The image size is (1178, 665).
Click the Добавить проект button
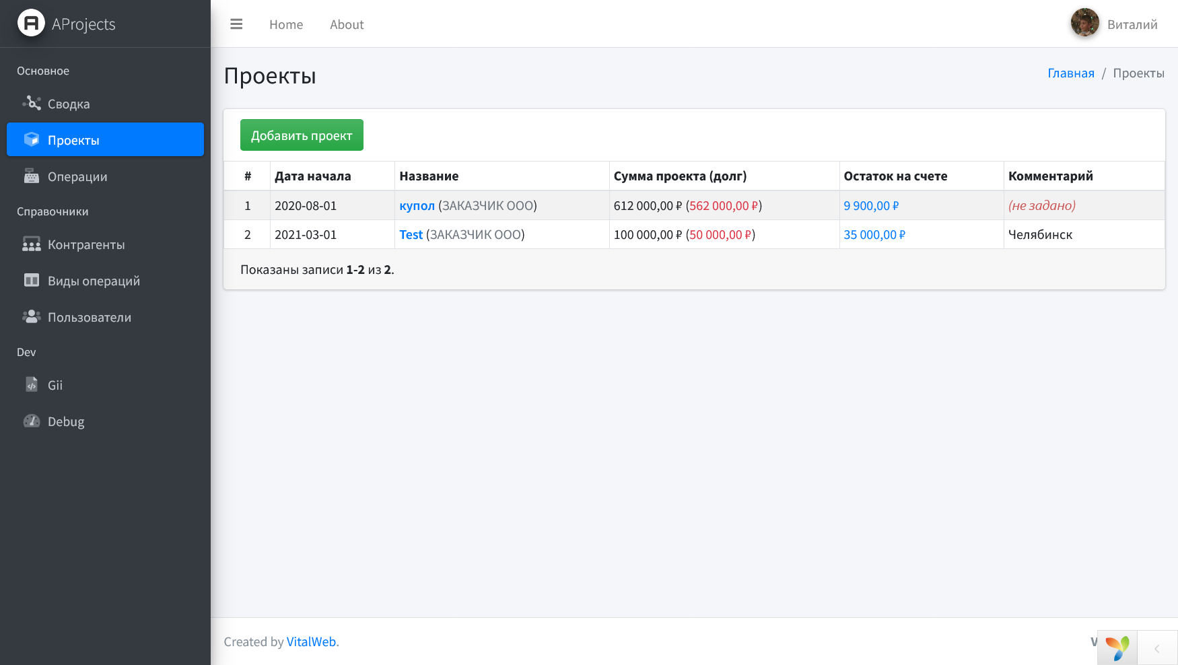pos(302,135)
